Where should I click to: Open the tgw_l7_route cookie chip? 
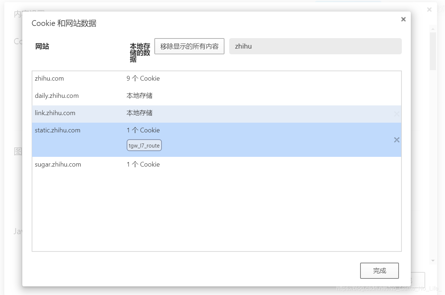coord(144,145)
